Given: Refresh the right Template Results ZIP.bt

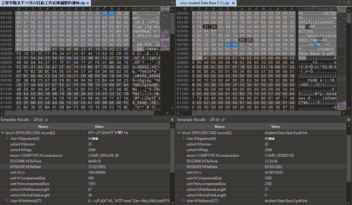Looking at the screenshot, I should [223, 120].
